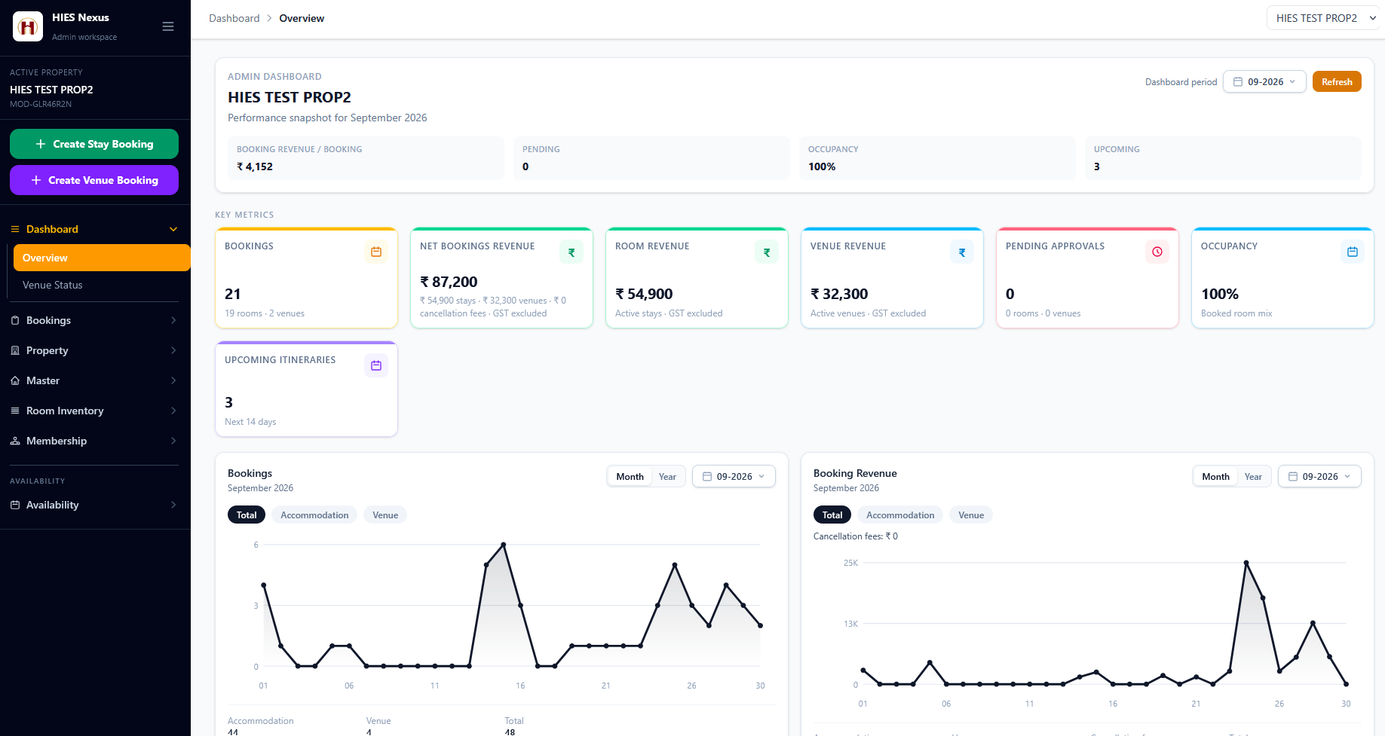
Task: Click the MOD-GLR46R2N property code
Action: [41, 104]
